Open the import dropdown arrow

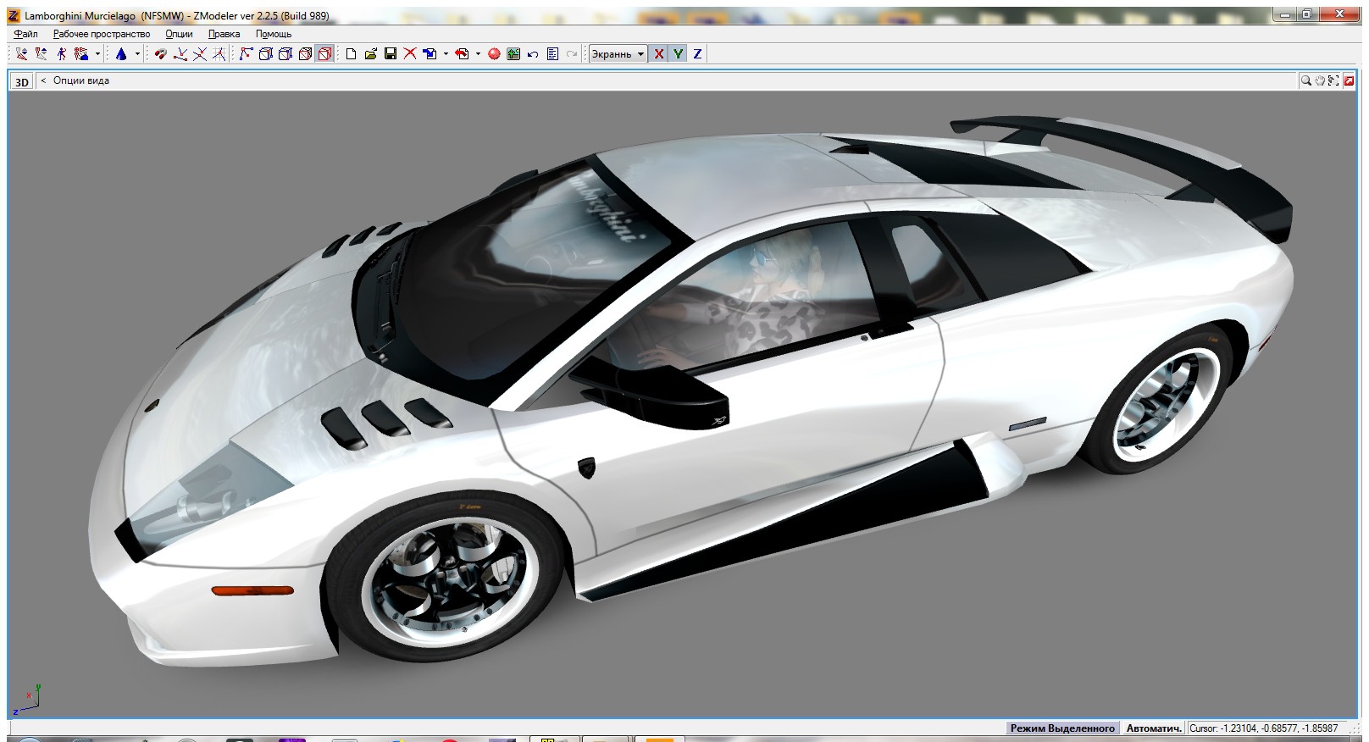[446, 53]
